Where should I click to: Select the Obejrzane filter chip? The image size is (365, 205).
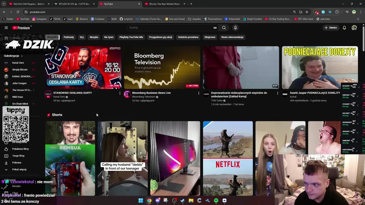point(210,37)
